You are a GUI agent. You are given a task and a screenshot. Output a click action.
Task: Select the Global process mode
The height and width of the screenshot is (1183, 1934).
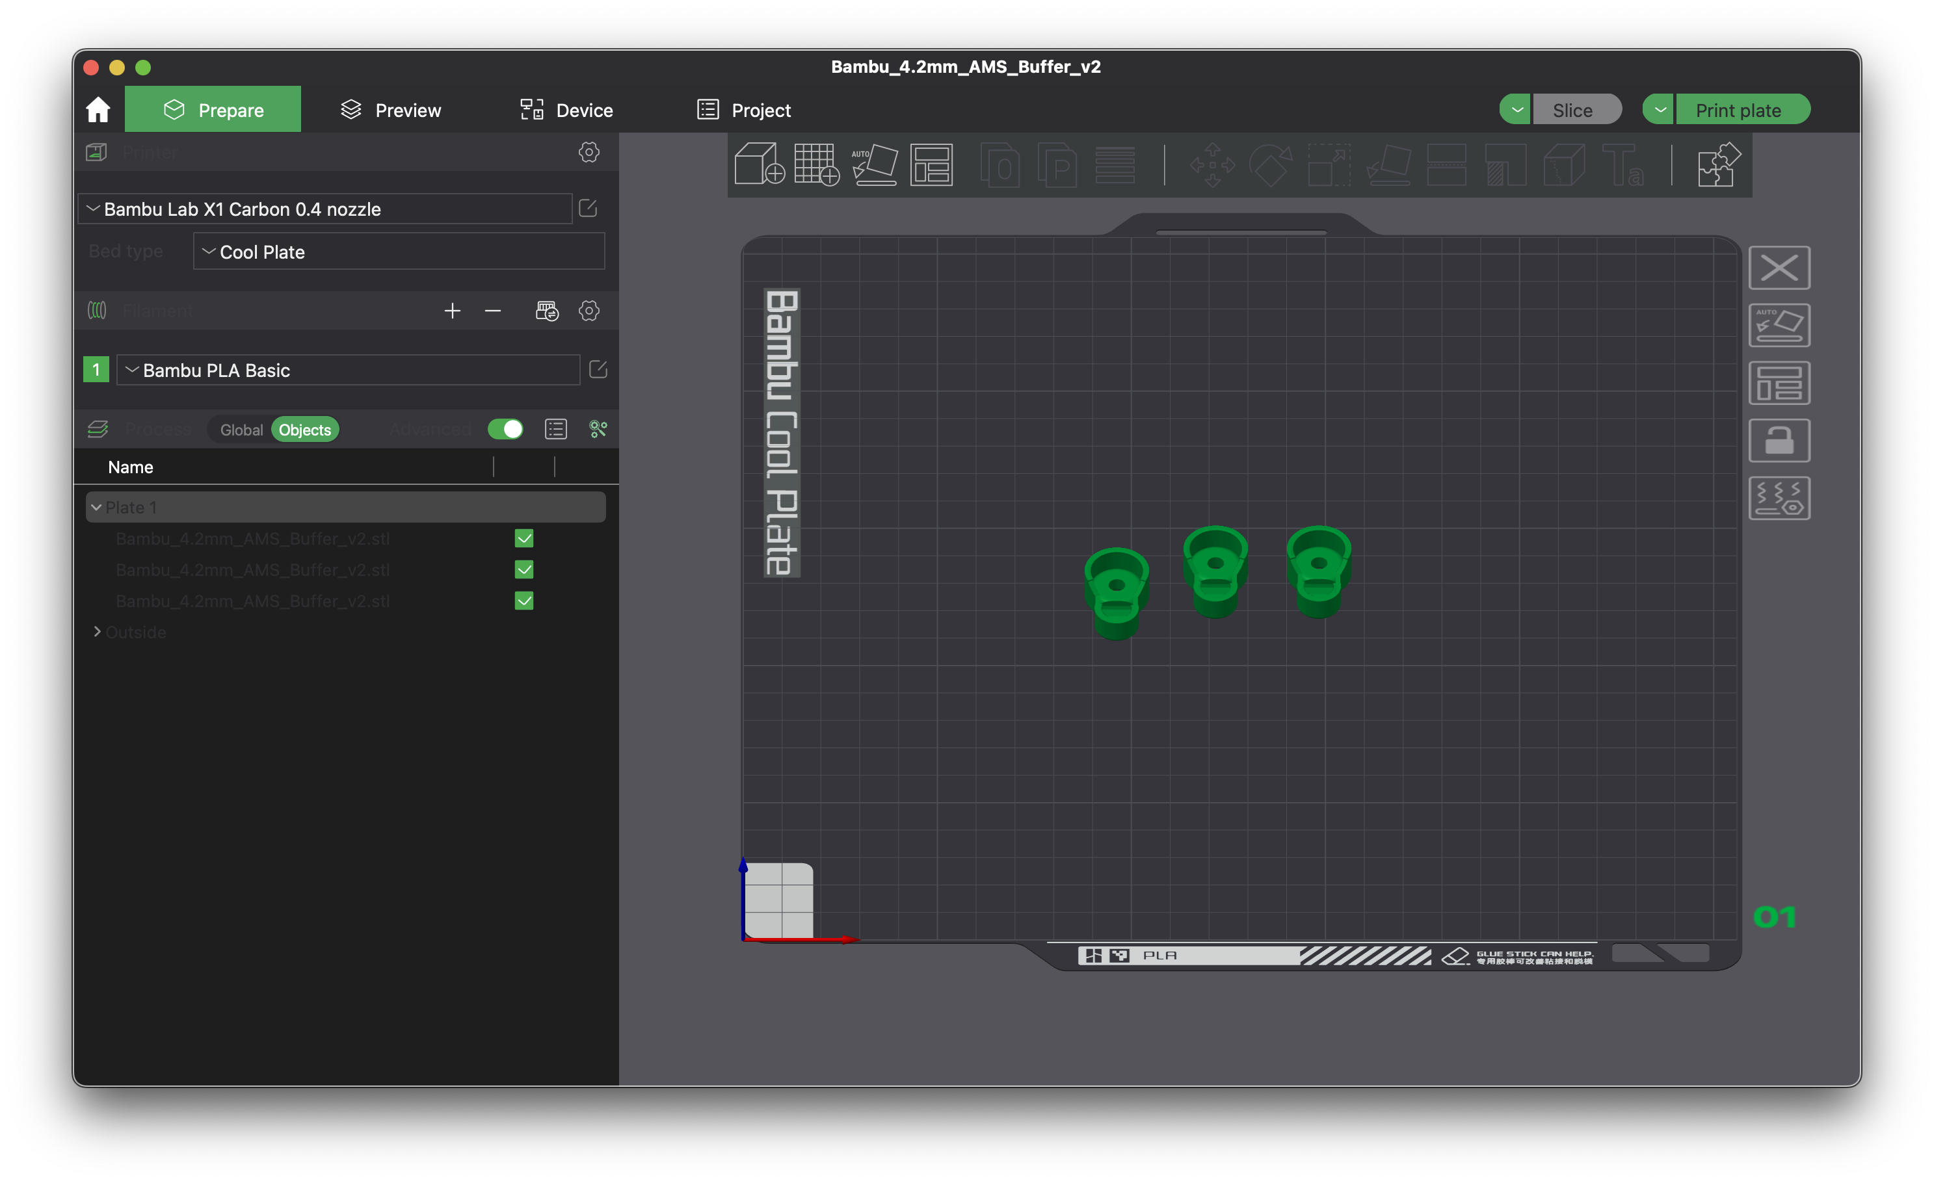pyautogui.click(x=241, y=429)
